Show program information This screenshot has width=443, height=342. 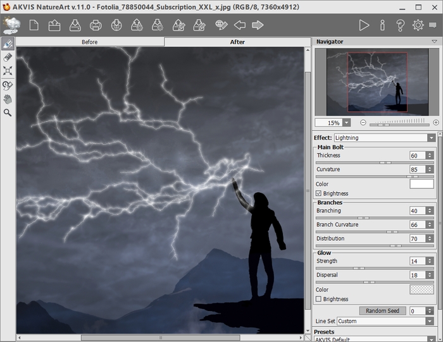tap(382, 25)
